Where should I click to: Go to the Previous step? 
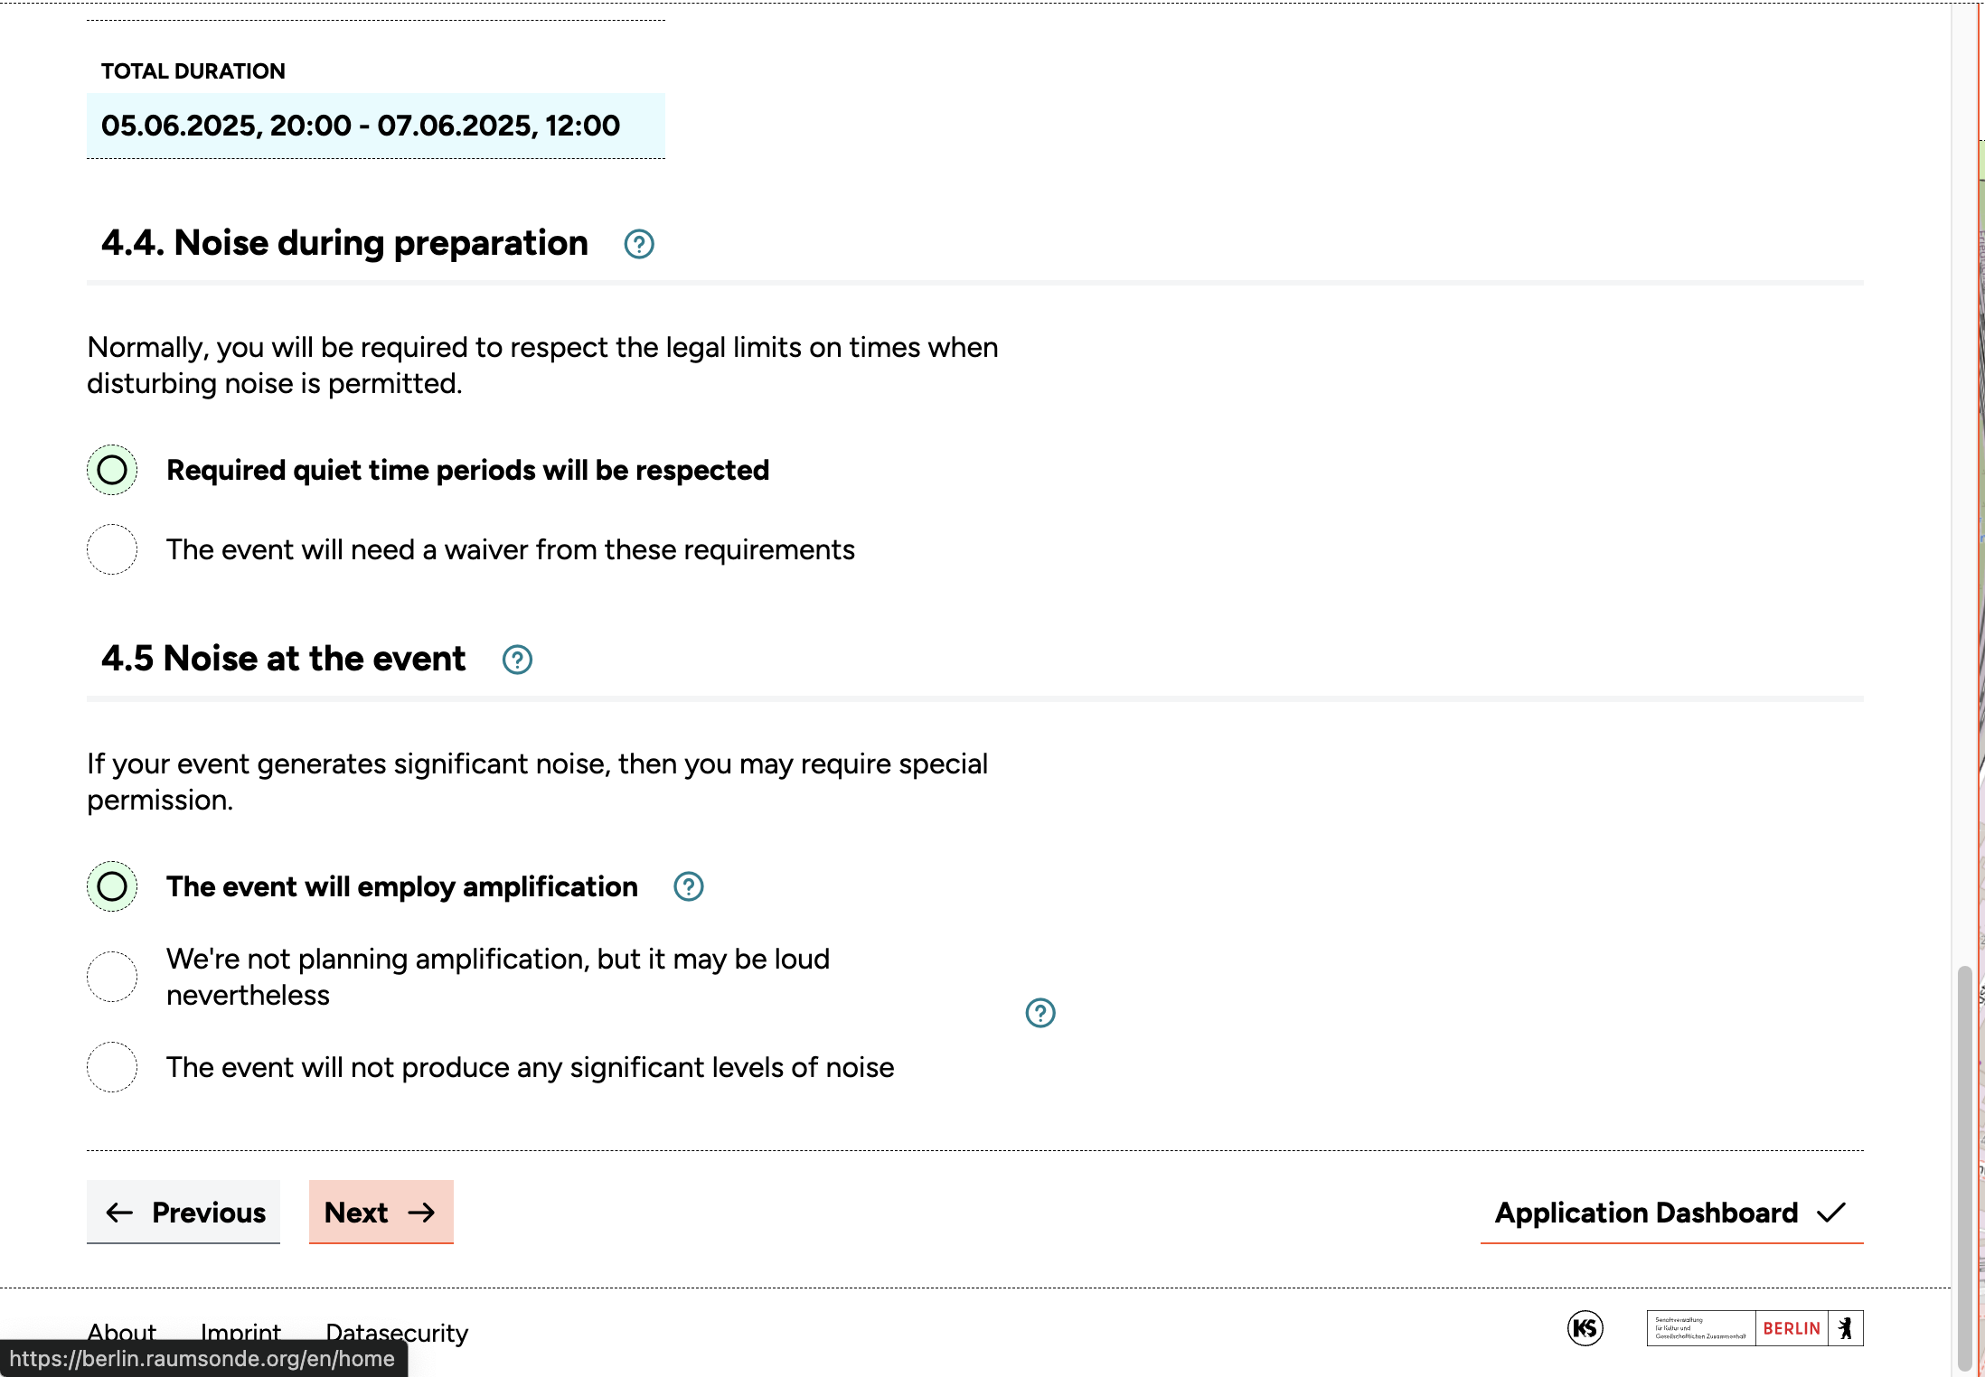point(183,1213)
